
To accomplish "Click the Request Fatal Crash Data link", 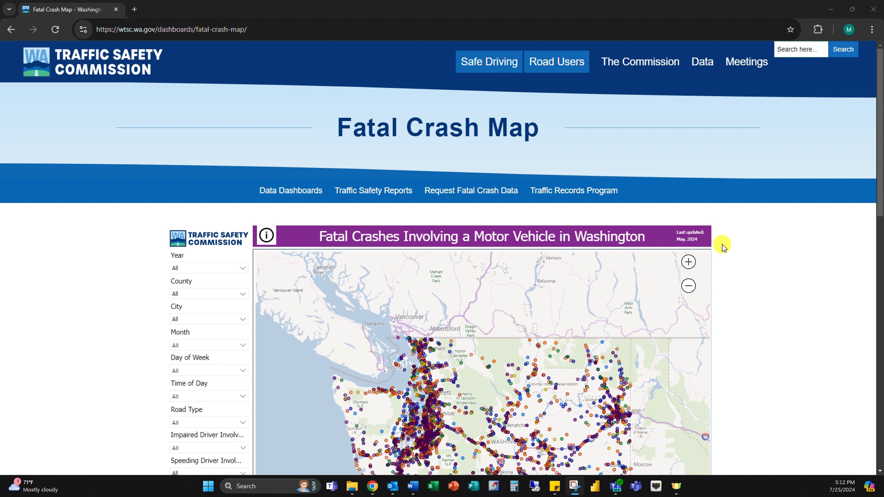I will click(x=471, y=190).
